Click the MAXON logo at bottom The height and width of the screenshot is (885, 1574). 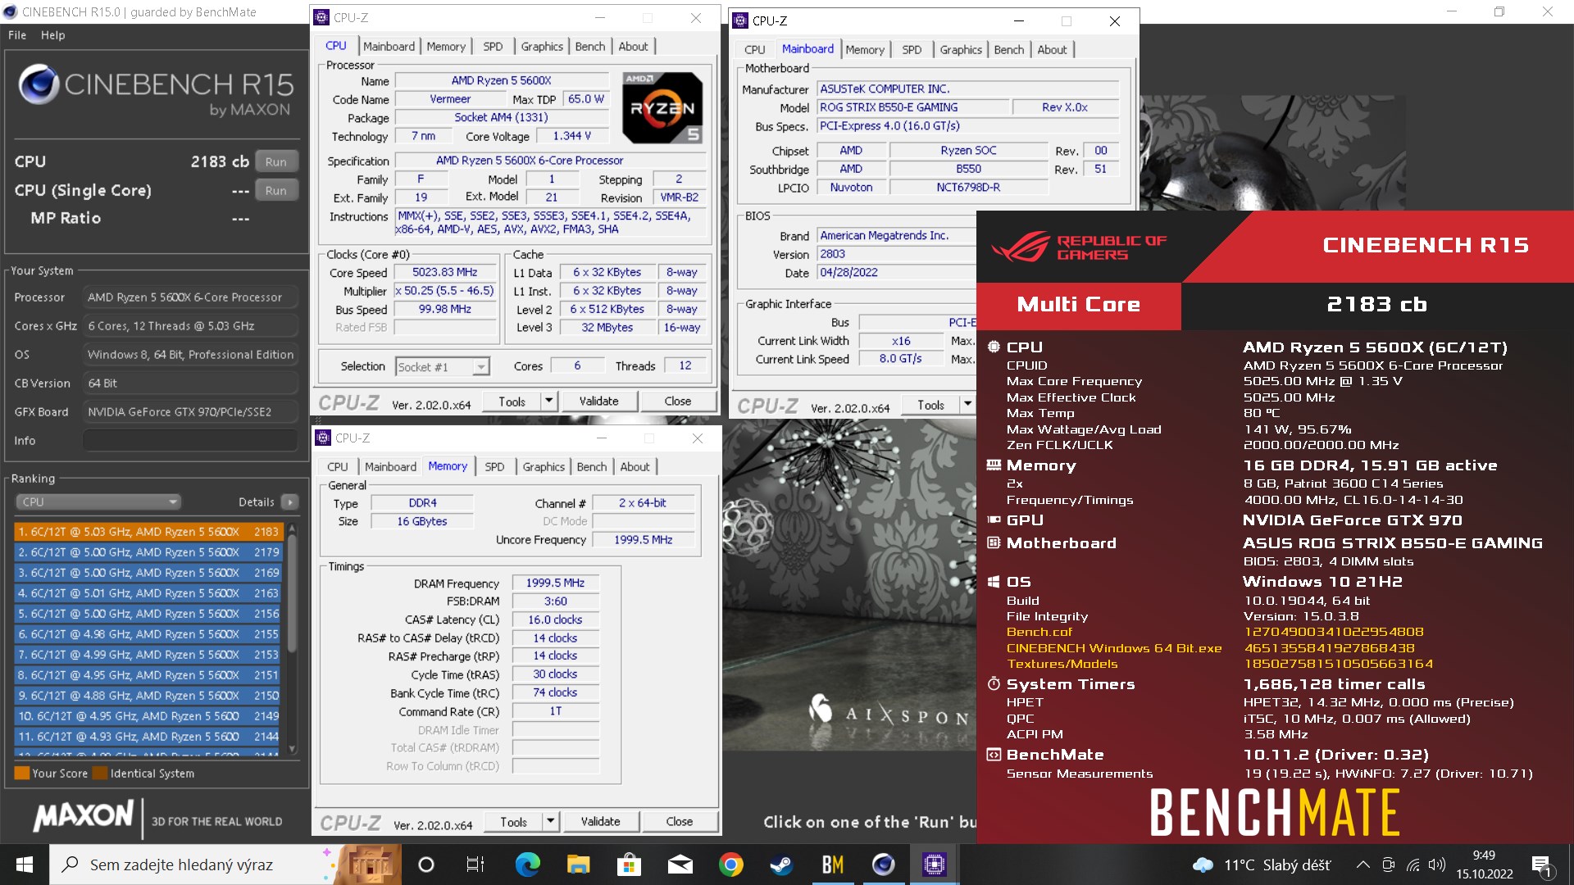tap(83, 816)
